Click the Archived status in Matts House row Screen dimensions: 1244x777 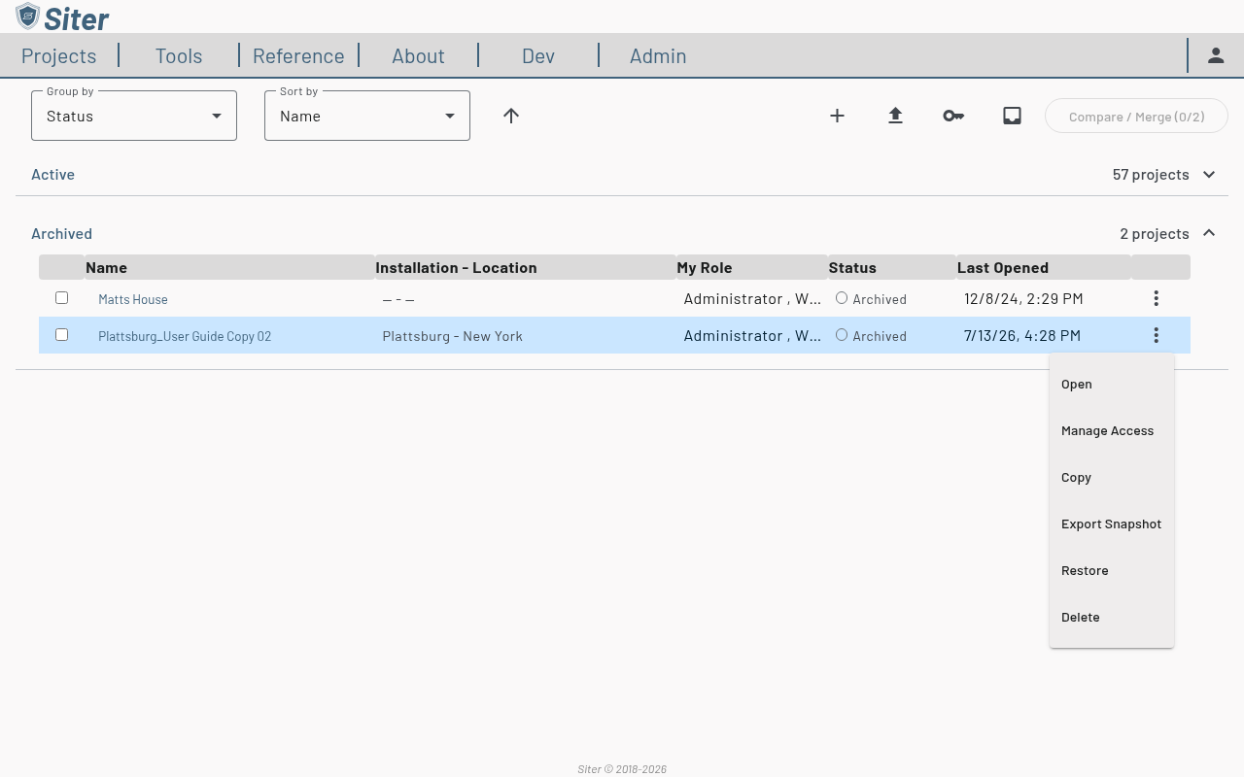click(x=871, y=299)
